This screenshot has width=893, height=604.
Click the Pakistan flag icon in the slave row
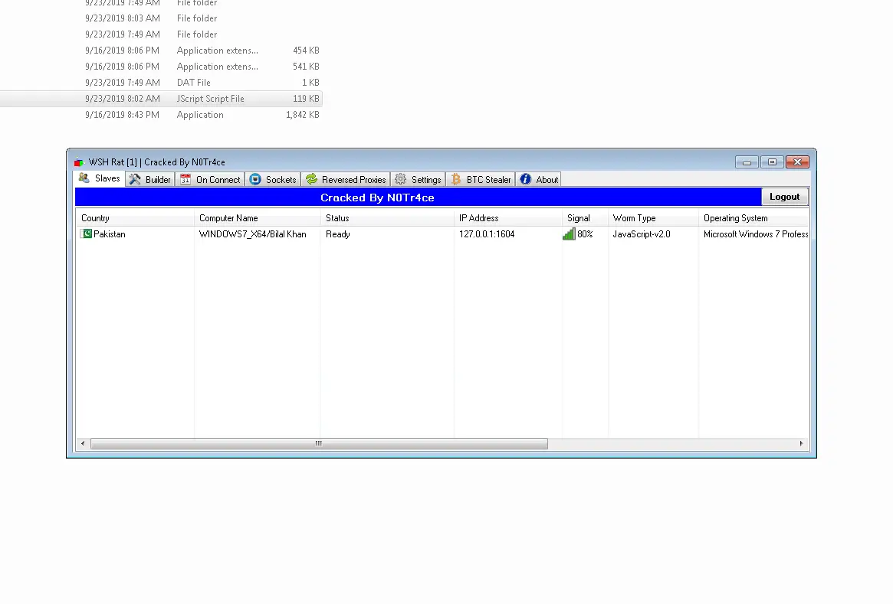(87, 233)
